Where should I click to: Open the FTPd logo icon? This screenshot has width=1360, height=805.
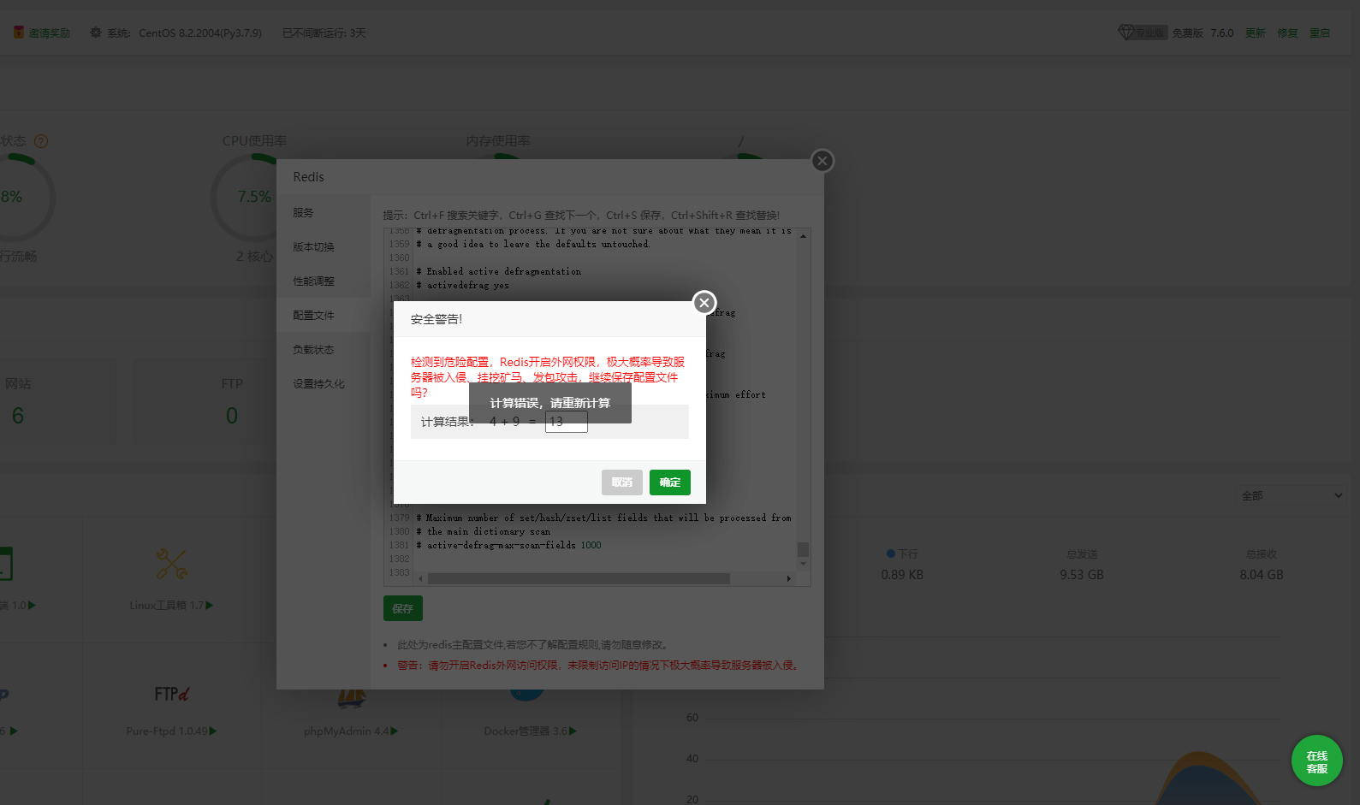click(x=172, y=694)
